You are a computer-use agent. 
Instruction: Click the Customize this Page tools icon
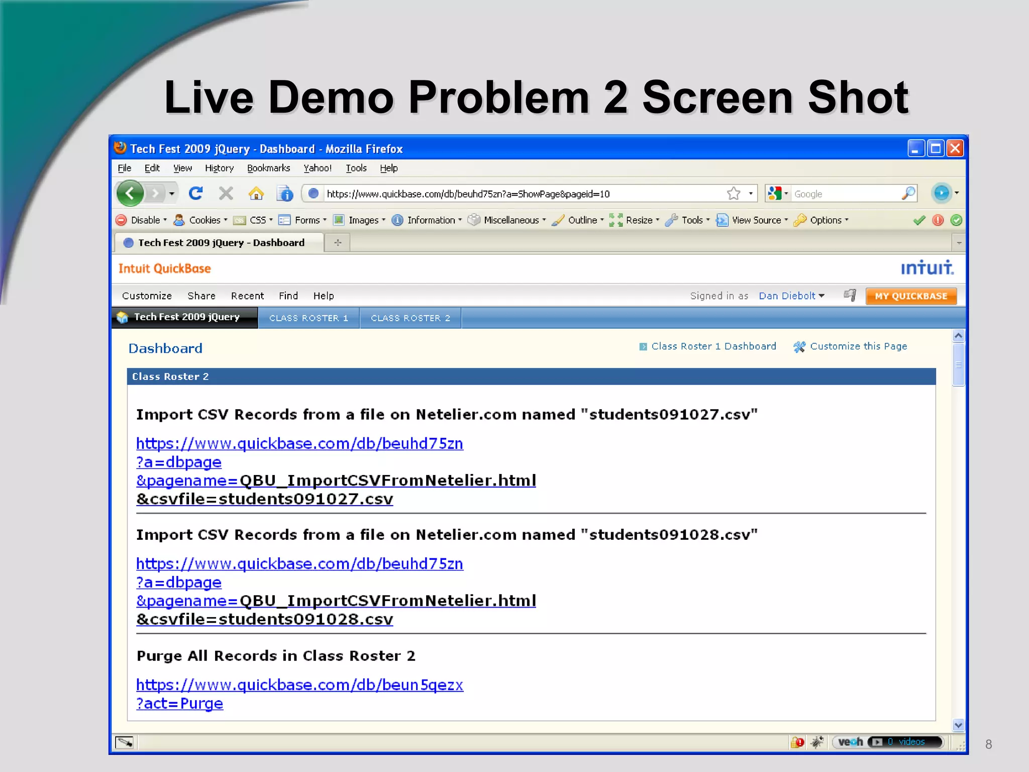[799, 347]
